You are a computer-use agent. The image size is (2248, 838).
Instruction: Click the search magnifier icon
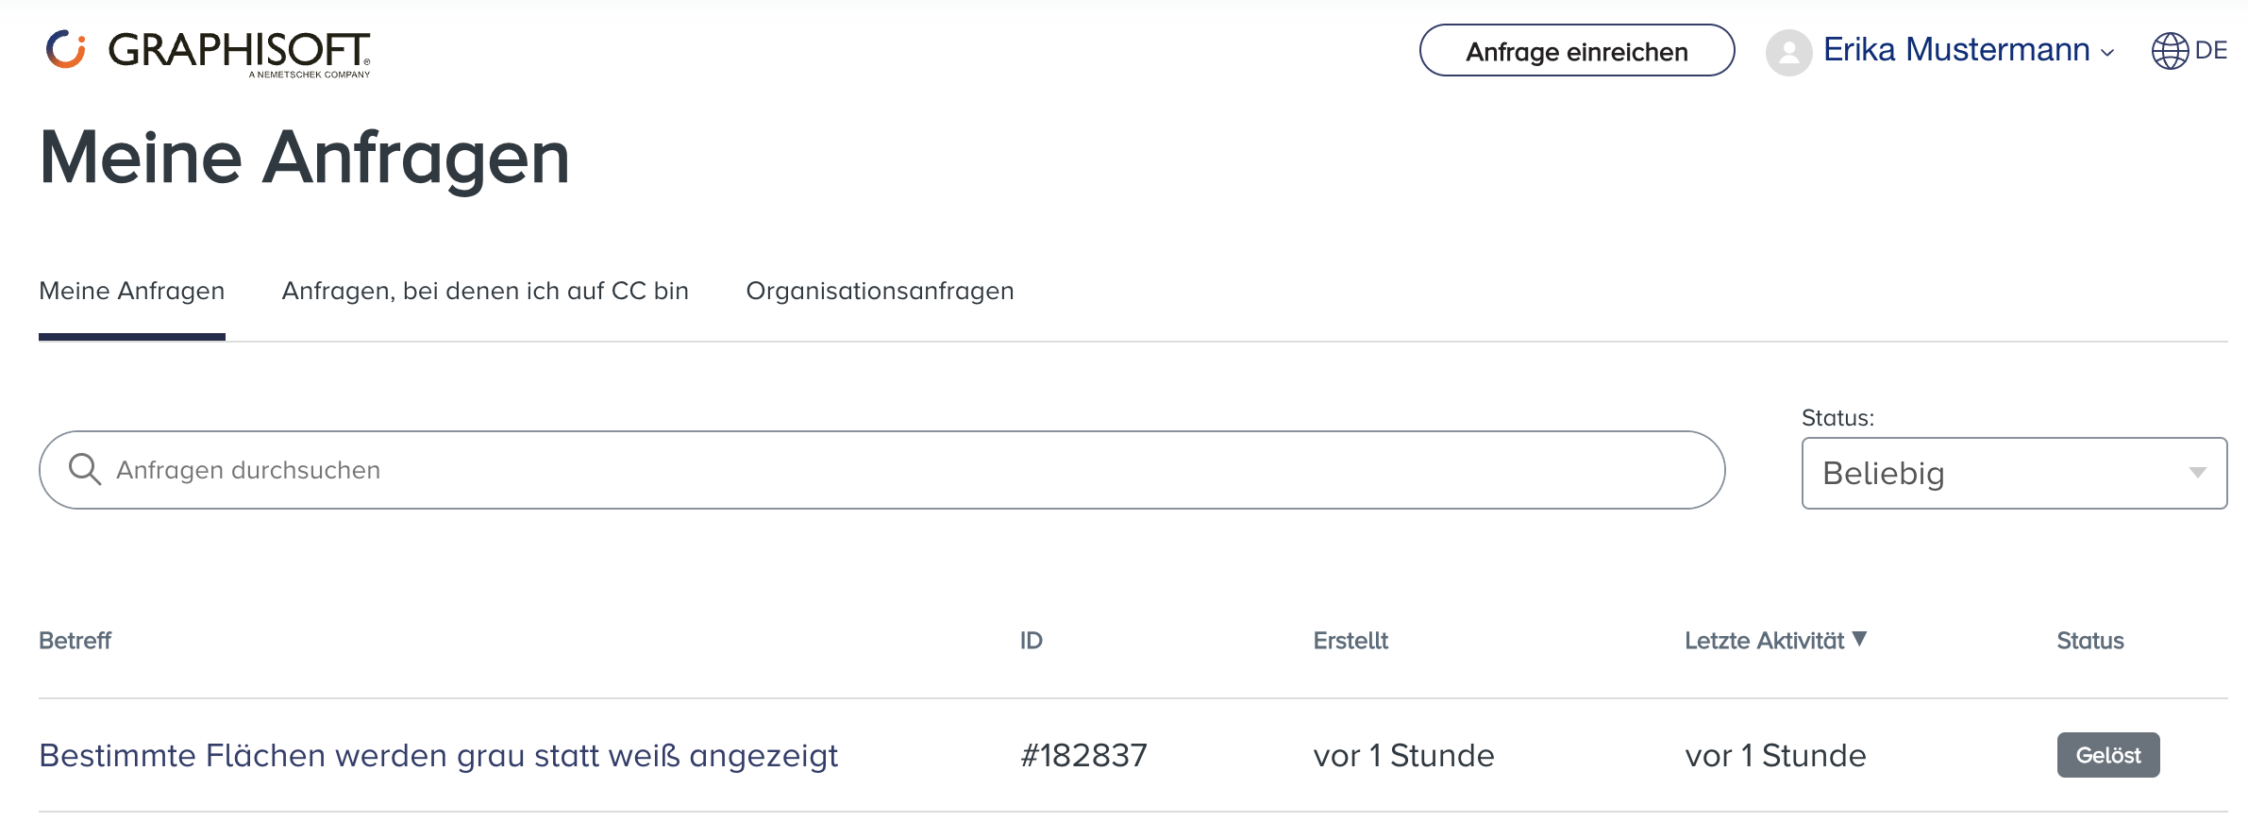[x=85, y=469]
